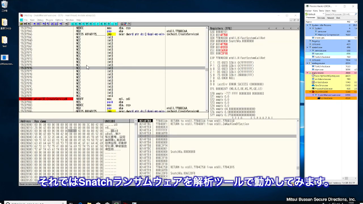
Task: Show Executable modules with E button
Action: (x=76, y=24)
